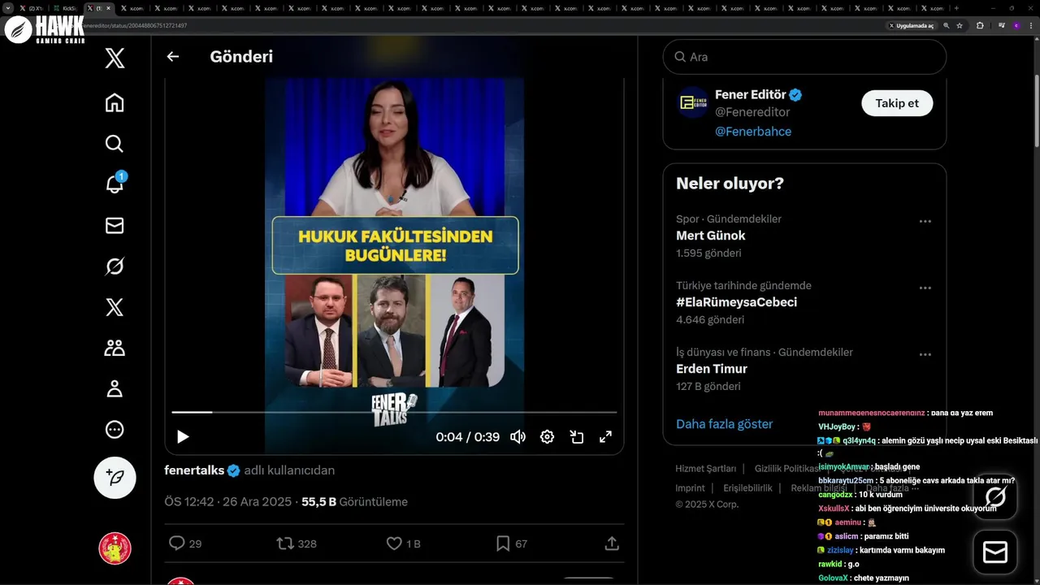Go to the Home feed icon
Screen dimensions: 1040x585
[115, 102]
